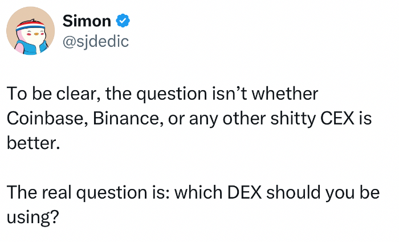Click the word 'better.' ending first paragraph
This screenshot has width=399, height=242.
[x=33, y=143]
